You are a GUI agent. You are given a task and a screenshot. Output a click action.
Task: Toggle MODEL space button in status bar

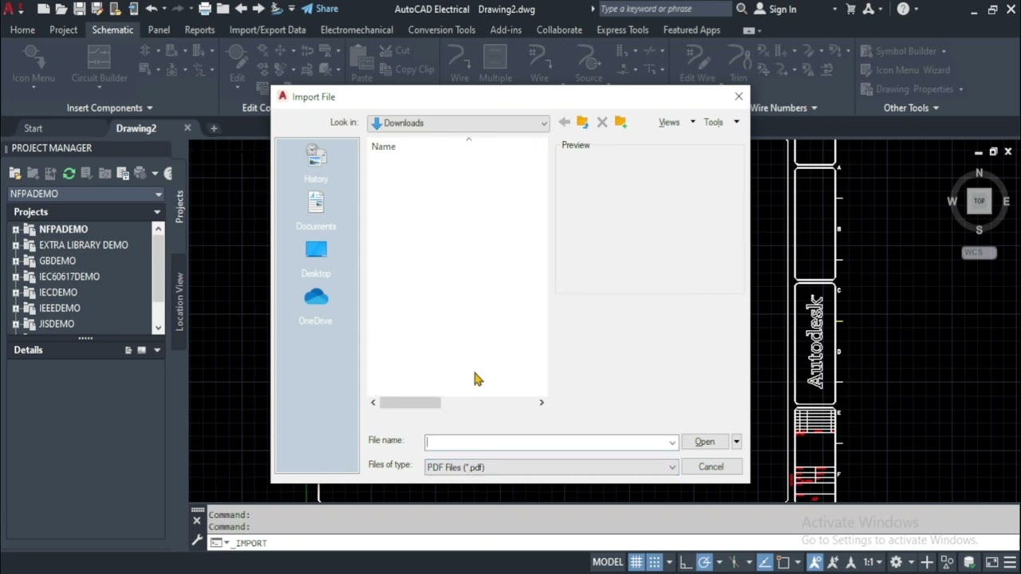pos(608,562)
